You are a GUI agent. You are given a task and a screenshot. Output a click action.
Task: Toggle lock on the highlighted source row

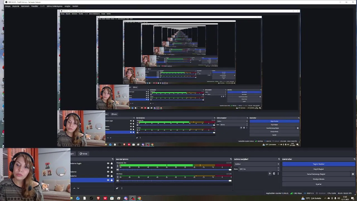112,180
